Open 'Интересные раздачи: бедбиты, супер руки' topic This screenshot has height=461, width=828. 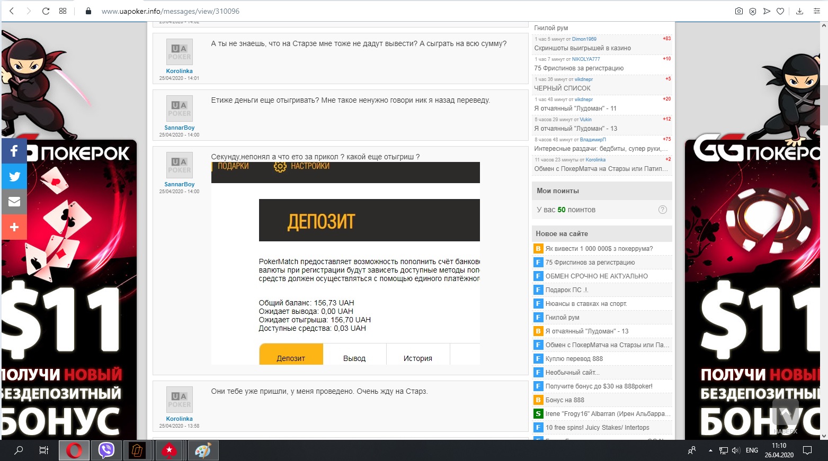[601, 149]
